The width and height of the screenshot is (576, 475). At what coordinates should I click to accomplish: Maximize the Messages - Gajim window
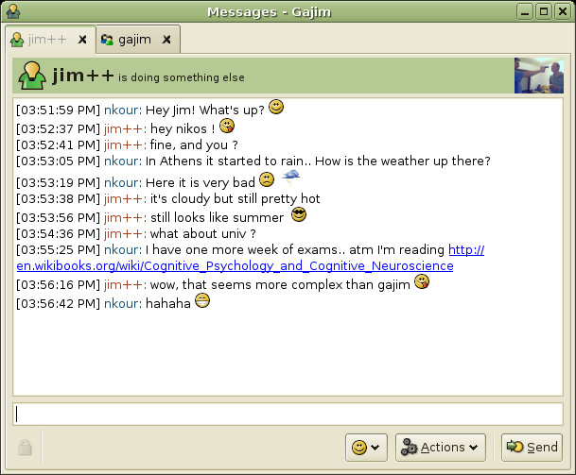tap(544, 11)
